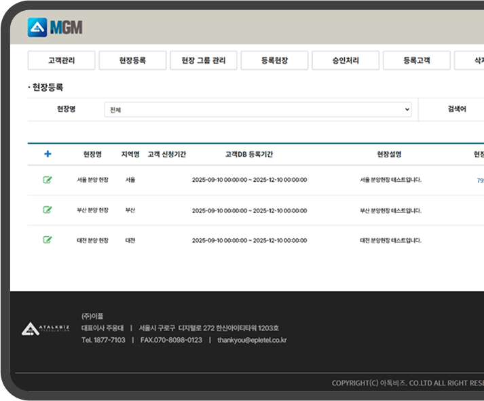Click the Atalkbiz footer logo
The height and width of the screenshot is (401, 484).
point(44,328)
